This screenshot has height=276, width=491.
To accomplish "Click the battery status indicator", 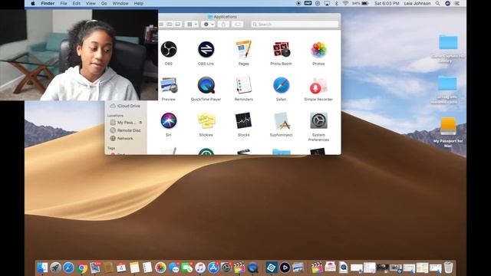I will (360, 3).
